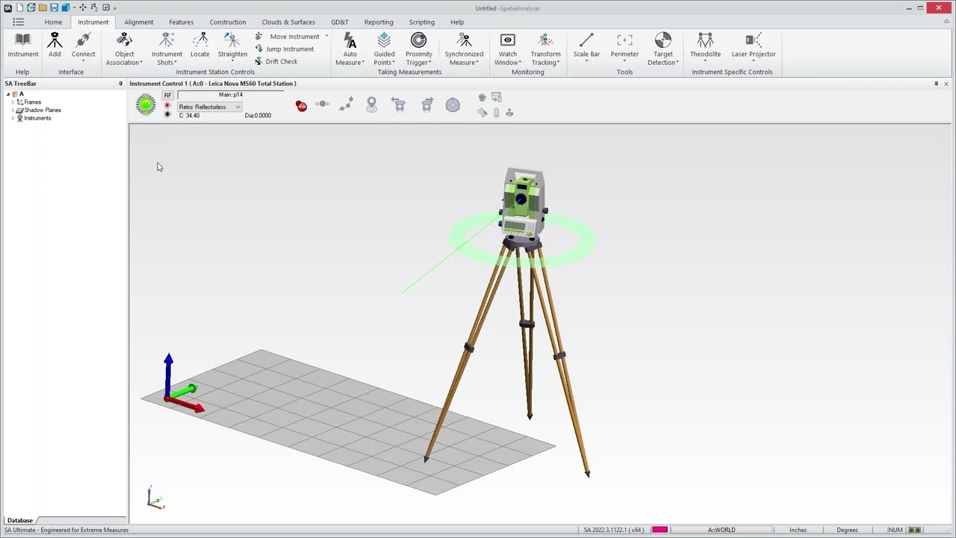This screenshot has height=538, width=956.
Task: Pin the SA TreeBar panel
Action: coord(120,84)
